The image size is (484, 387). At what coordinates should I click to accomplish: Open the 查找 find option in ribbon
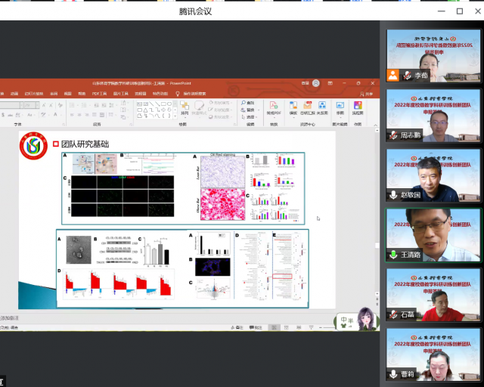click(x=250, y=102)
